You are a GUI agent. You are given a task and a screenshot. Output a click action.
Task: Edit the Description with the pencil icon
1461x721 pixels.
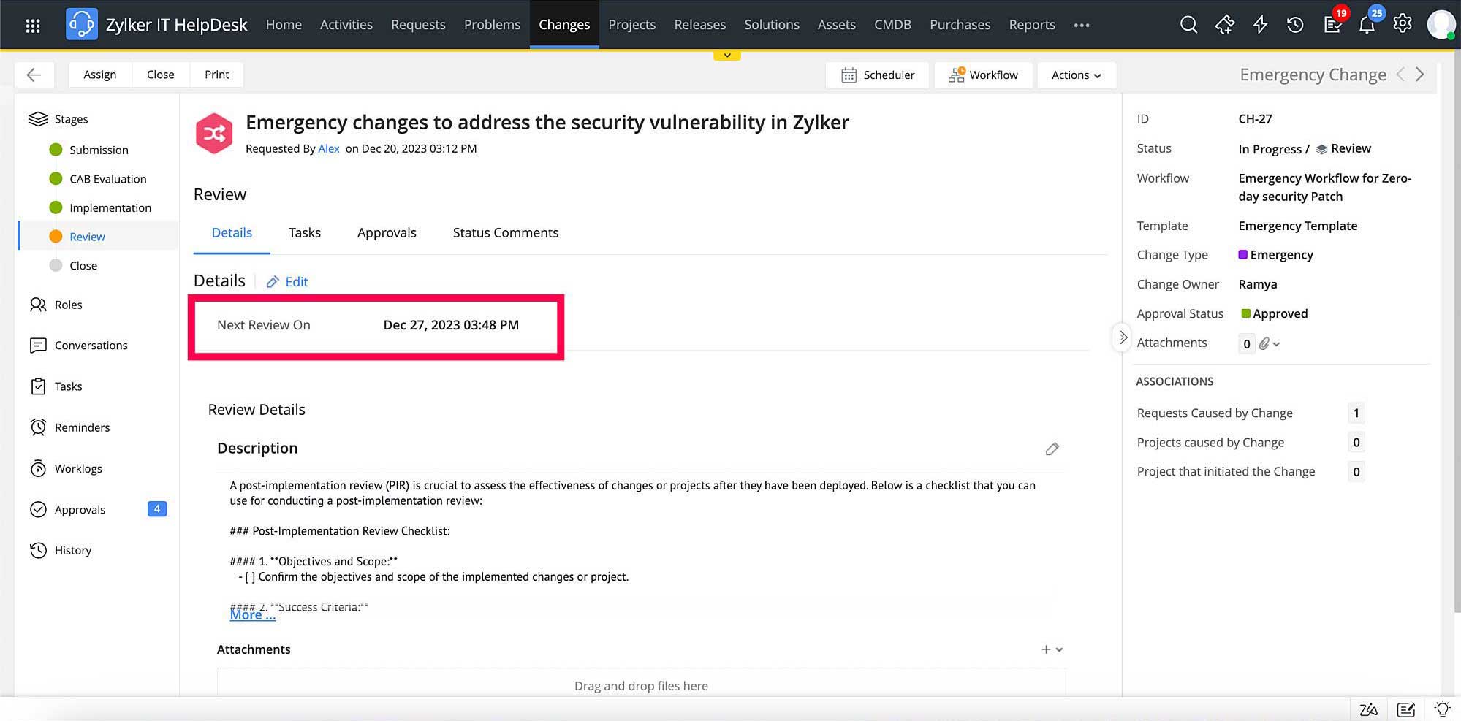click(1052, 449)
